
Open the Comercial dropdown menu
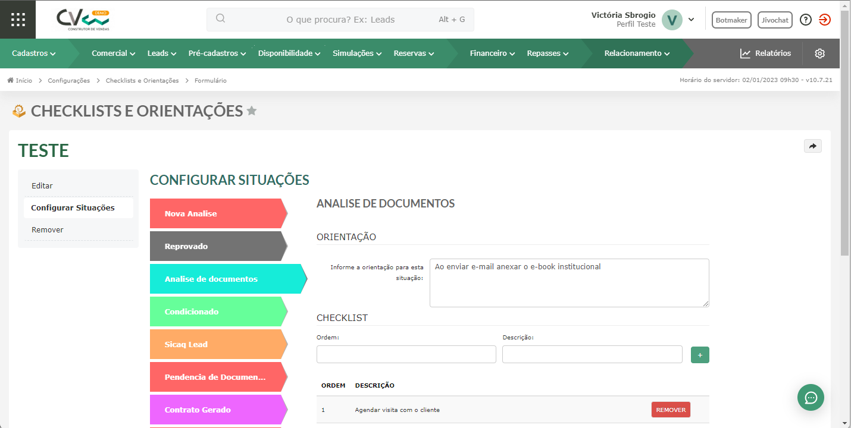click(x=114, y=53)
